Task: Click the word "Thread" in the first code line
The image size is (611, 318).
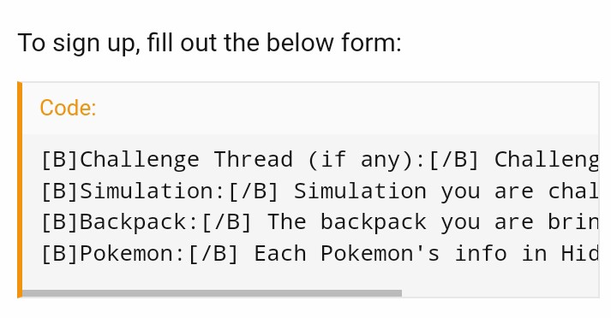Action: (254, 159)
